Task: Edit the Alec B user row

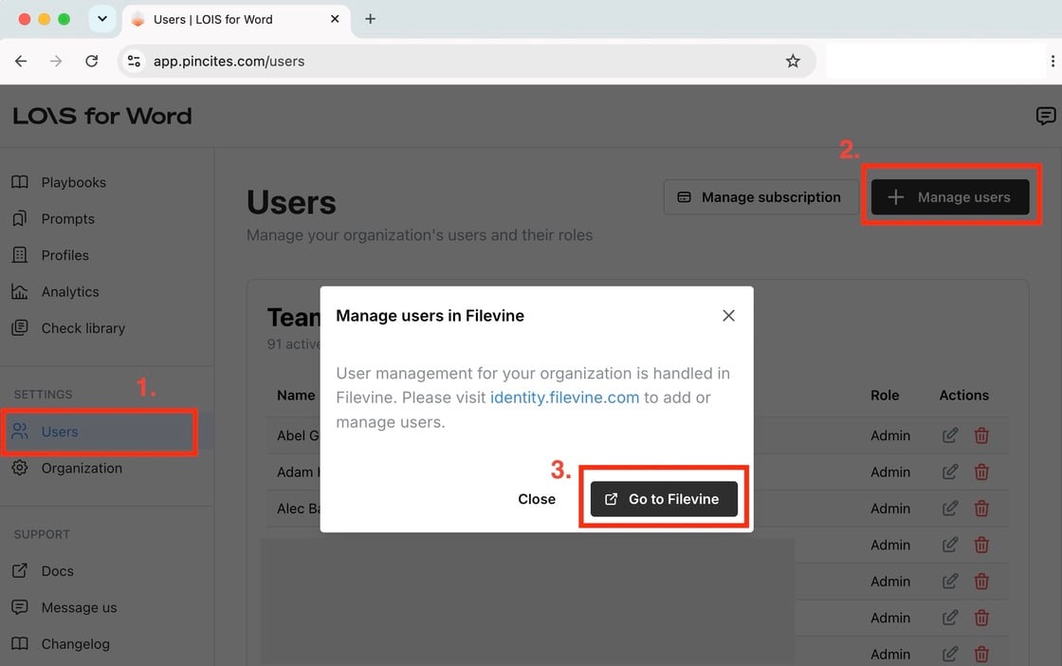Action: [x=950, y=509]
